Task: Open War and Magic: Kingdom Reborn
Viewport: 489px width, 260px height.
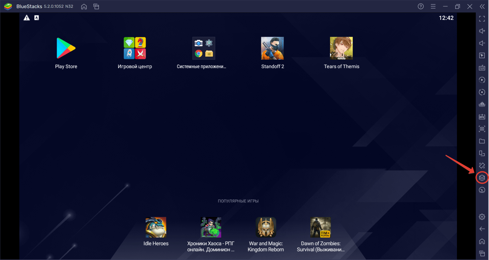Action: [x=266, y=227]
